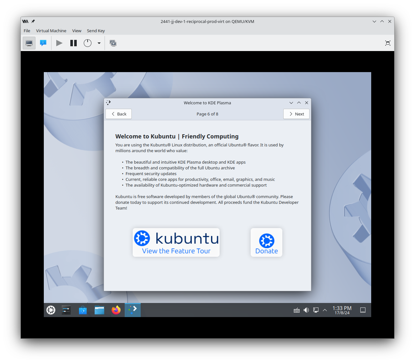Show the graphical console view
Viewport: 415px width, 363px height.
29,43
